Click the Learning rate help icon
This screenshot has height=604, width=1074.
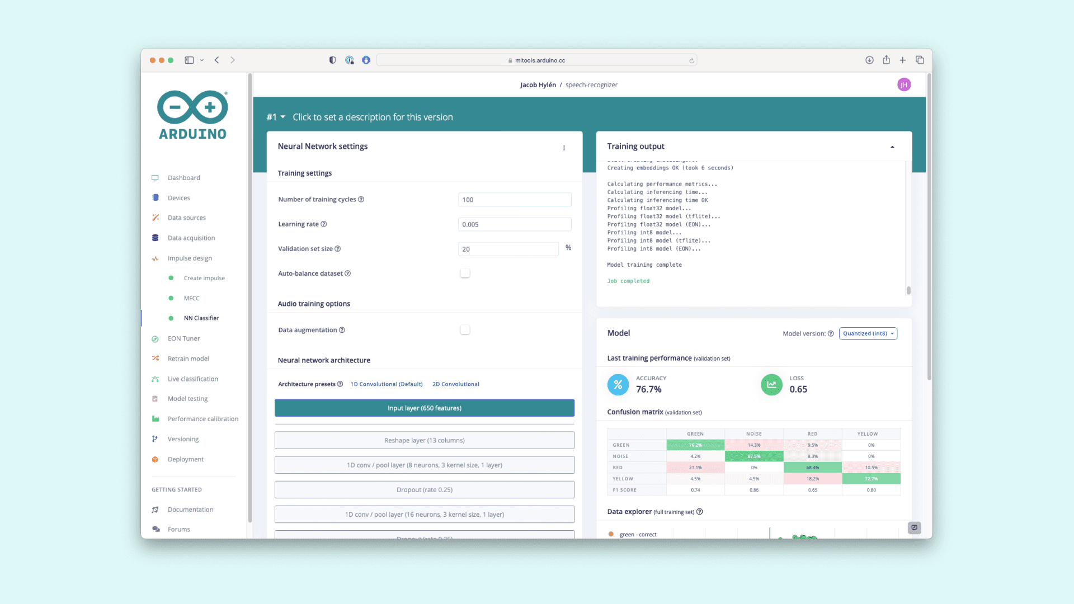(x=324, y=224)
